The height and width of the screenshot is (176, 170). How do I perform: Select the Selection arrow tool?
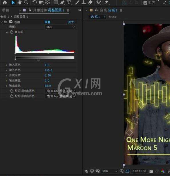(x=13, y=2)
